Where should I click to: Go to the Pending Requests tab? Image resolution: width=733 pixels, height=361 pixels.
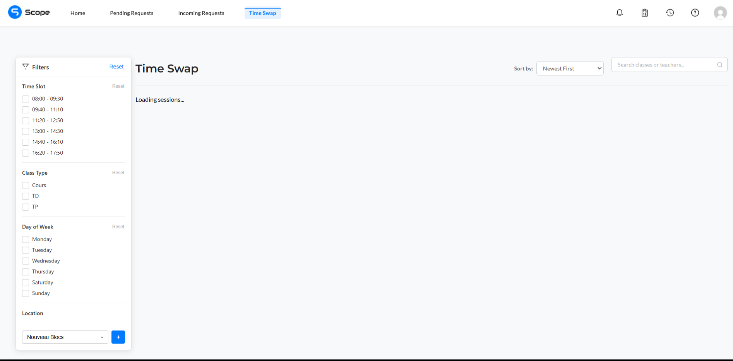[132, 13]
